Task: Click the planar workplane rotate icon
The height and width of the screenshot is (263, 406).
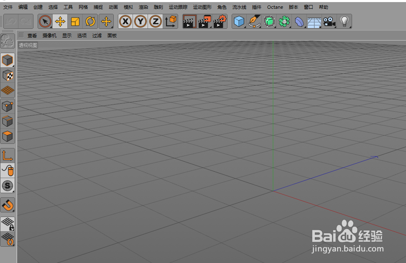Action: point(8,239)
